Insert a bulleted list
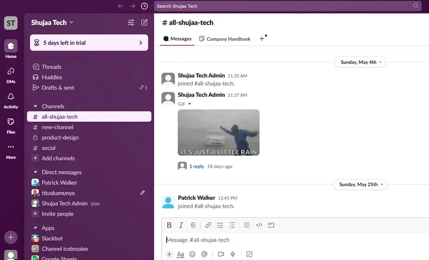The height and width of the screenshot is (260, 429). pos(232,225)
